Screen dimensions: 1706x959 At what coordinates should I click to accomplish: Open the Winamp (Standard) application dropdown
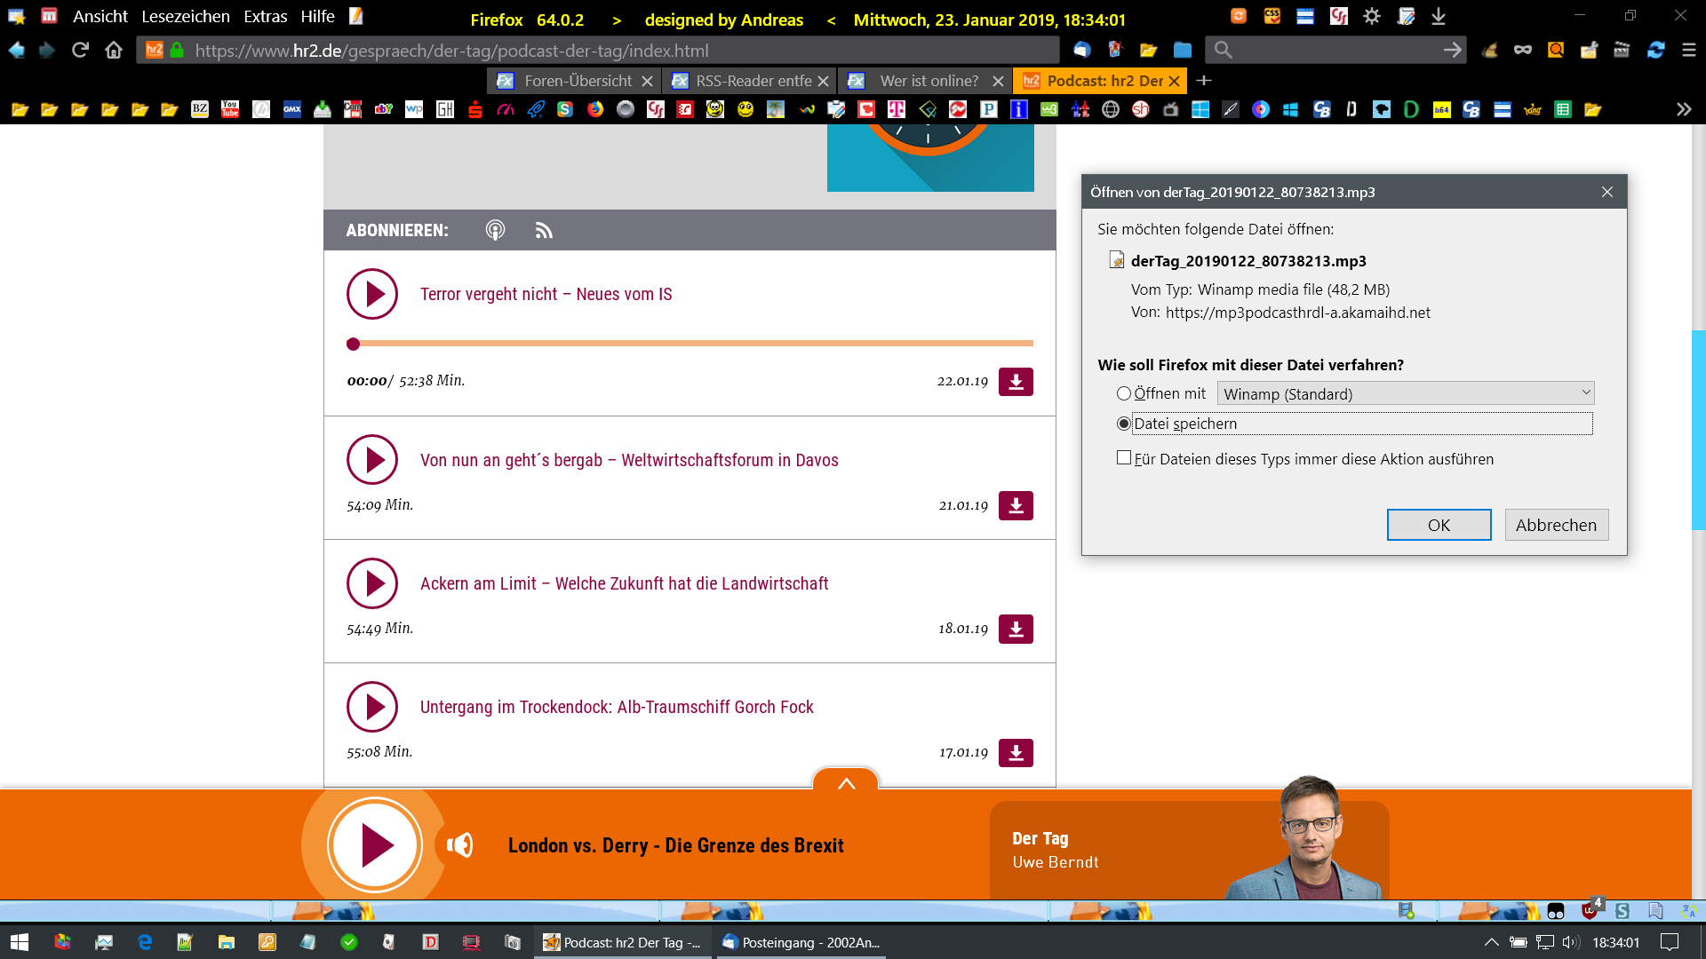1406,393
